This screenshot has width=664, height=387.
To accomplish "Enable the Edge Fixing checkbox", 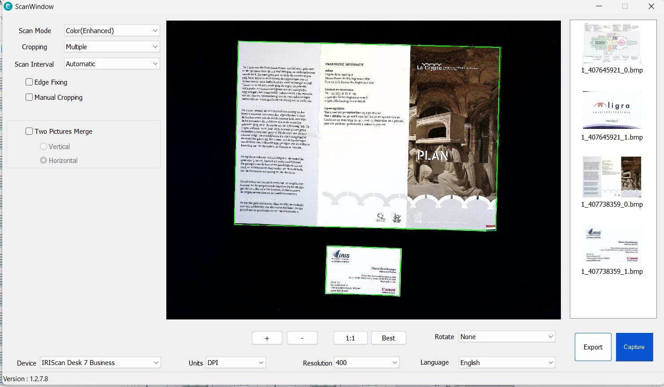I will click(x=29, y=82).
